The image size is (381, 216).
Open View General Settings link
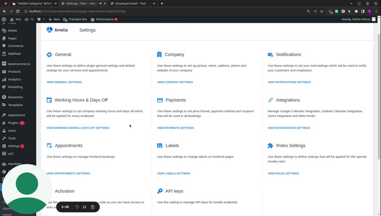click(64, 82)
